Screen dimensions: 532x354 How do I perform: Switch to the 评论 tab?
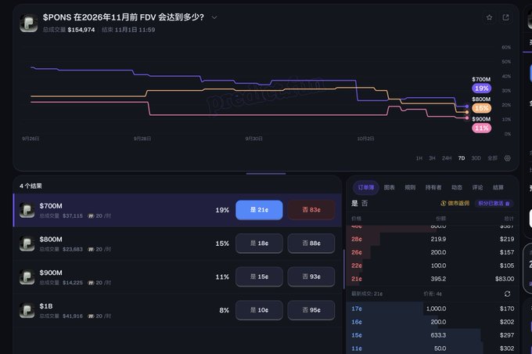(x=477, y=187)
